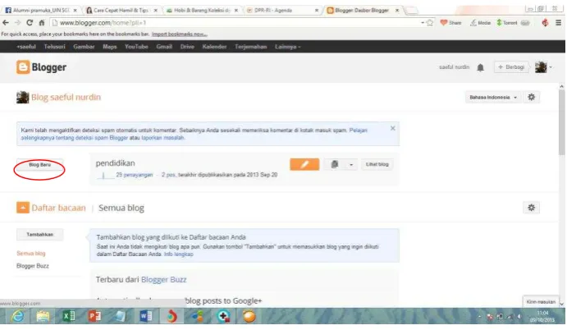Click the Blog Baru button
The width and height of the screenshot is (567, 330).
(x=39, y=165)
